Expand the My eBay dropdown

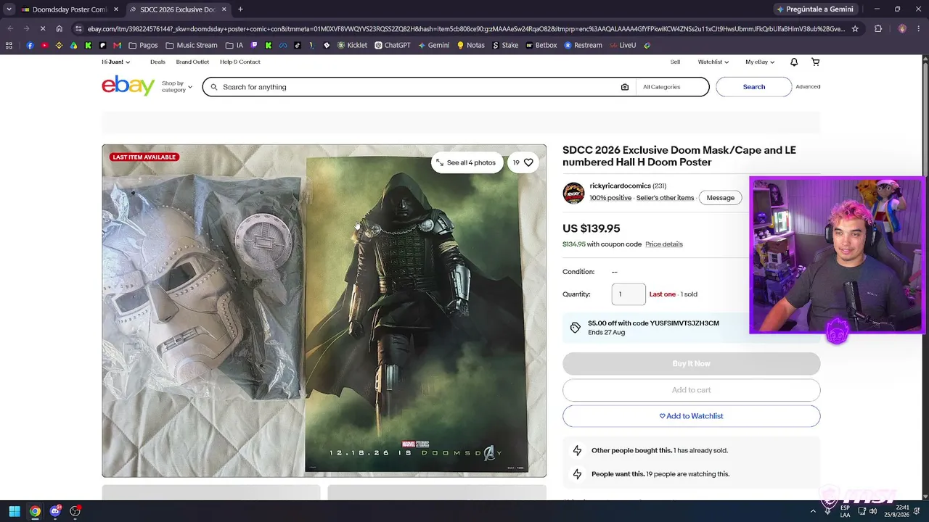[x=760, y=62]
